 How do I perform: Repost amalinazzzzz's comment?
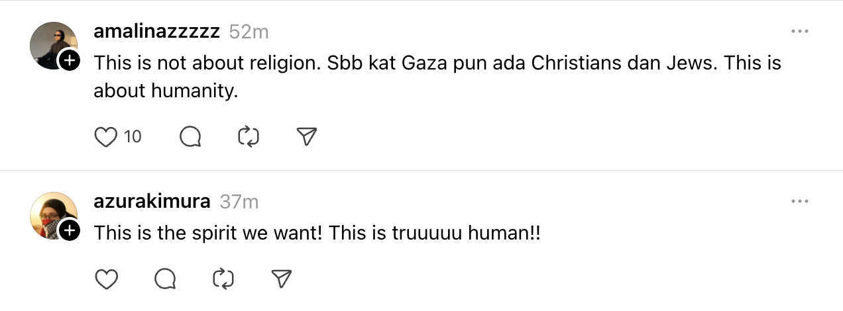[x=248, y=137]
